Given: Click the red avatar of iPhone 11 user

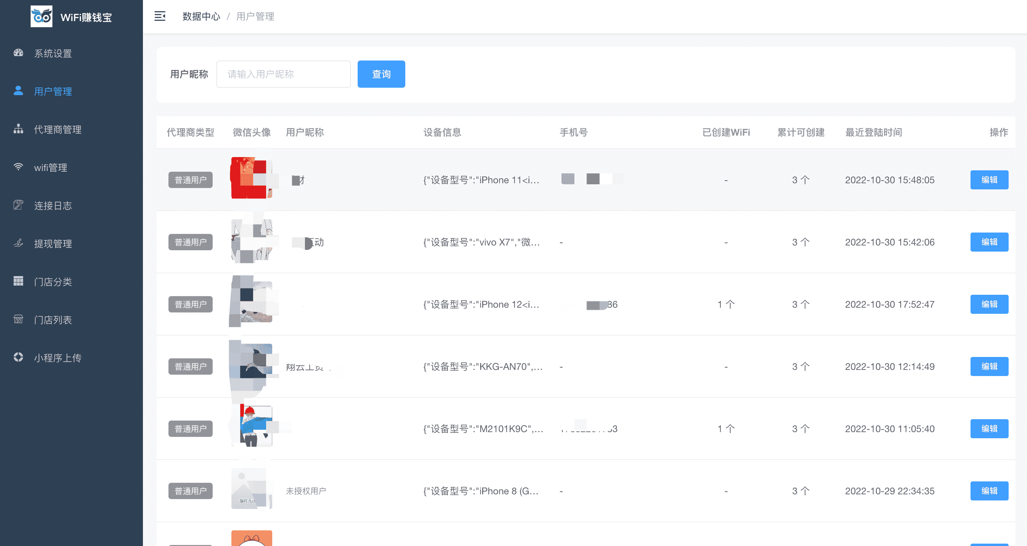Looking at the screenshot, I should [x=251, y=177].
